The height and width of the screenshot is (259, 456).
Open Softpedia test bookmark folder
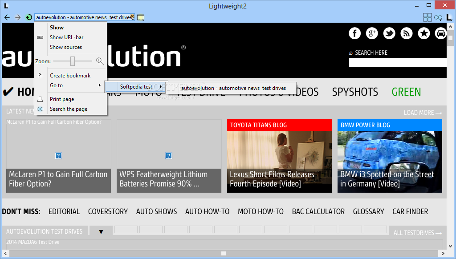[135, 87]
